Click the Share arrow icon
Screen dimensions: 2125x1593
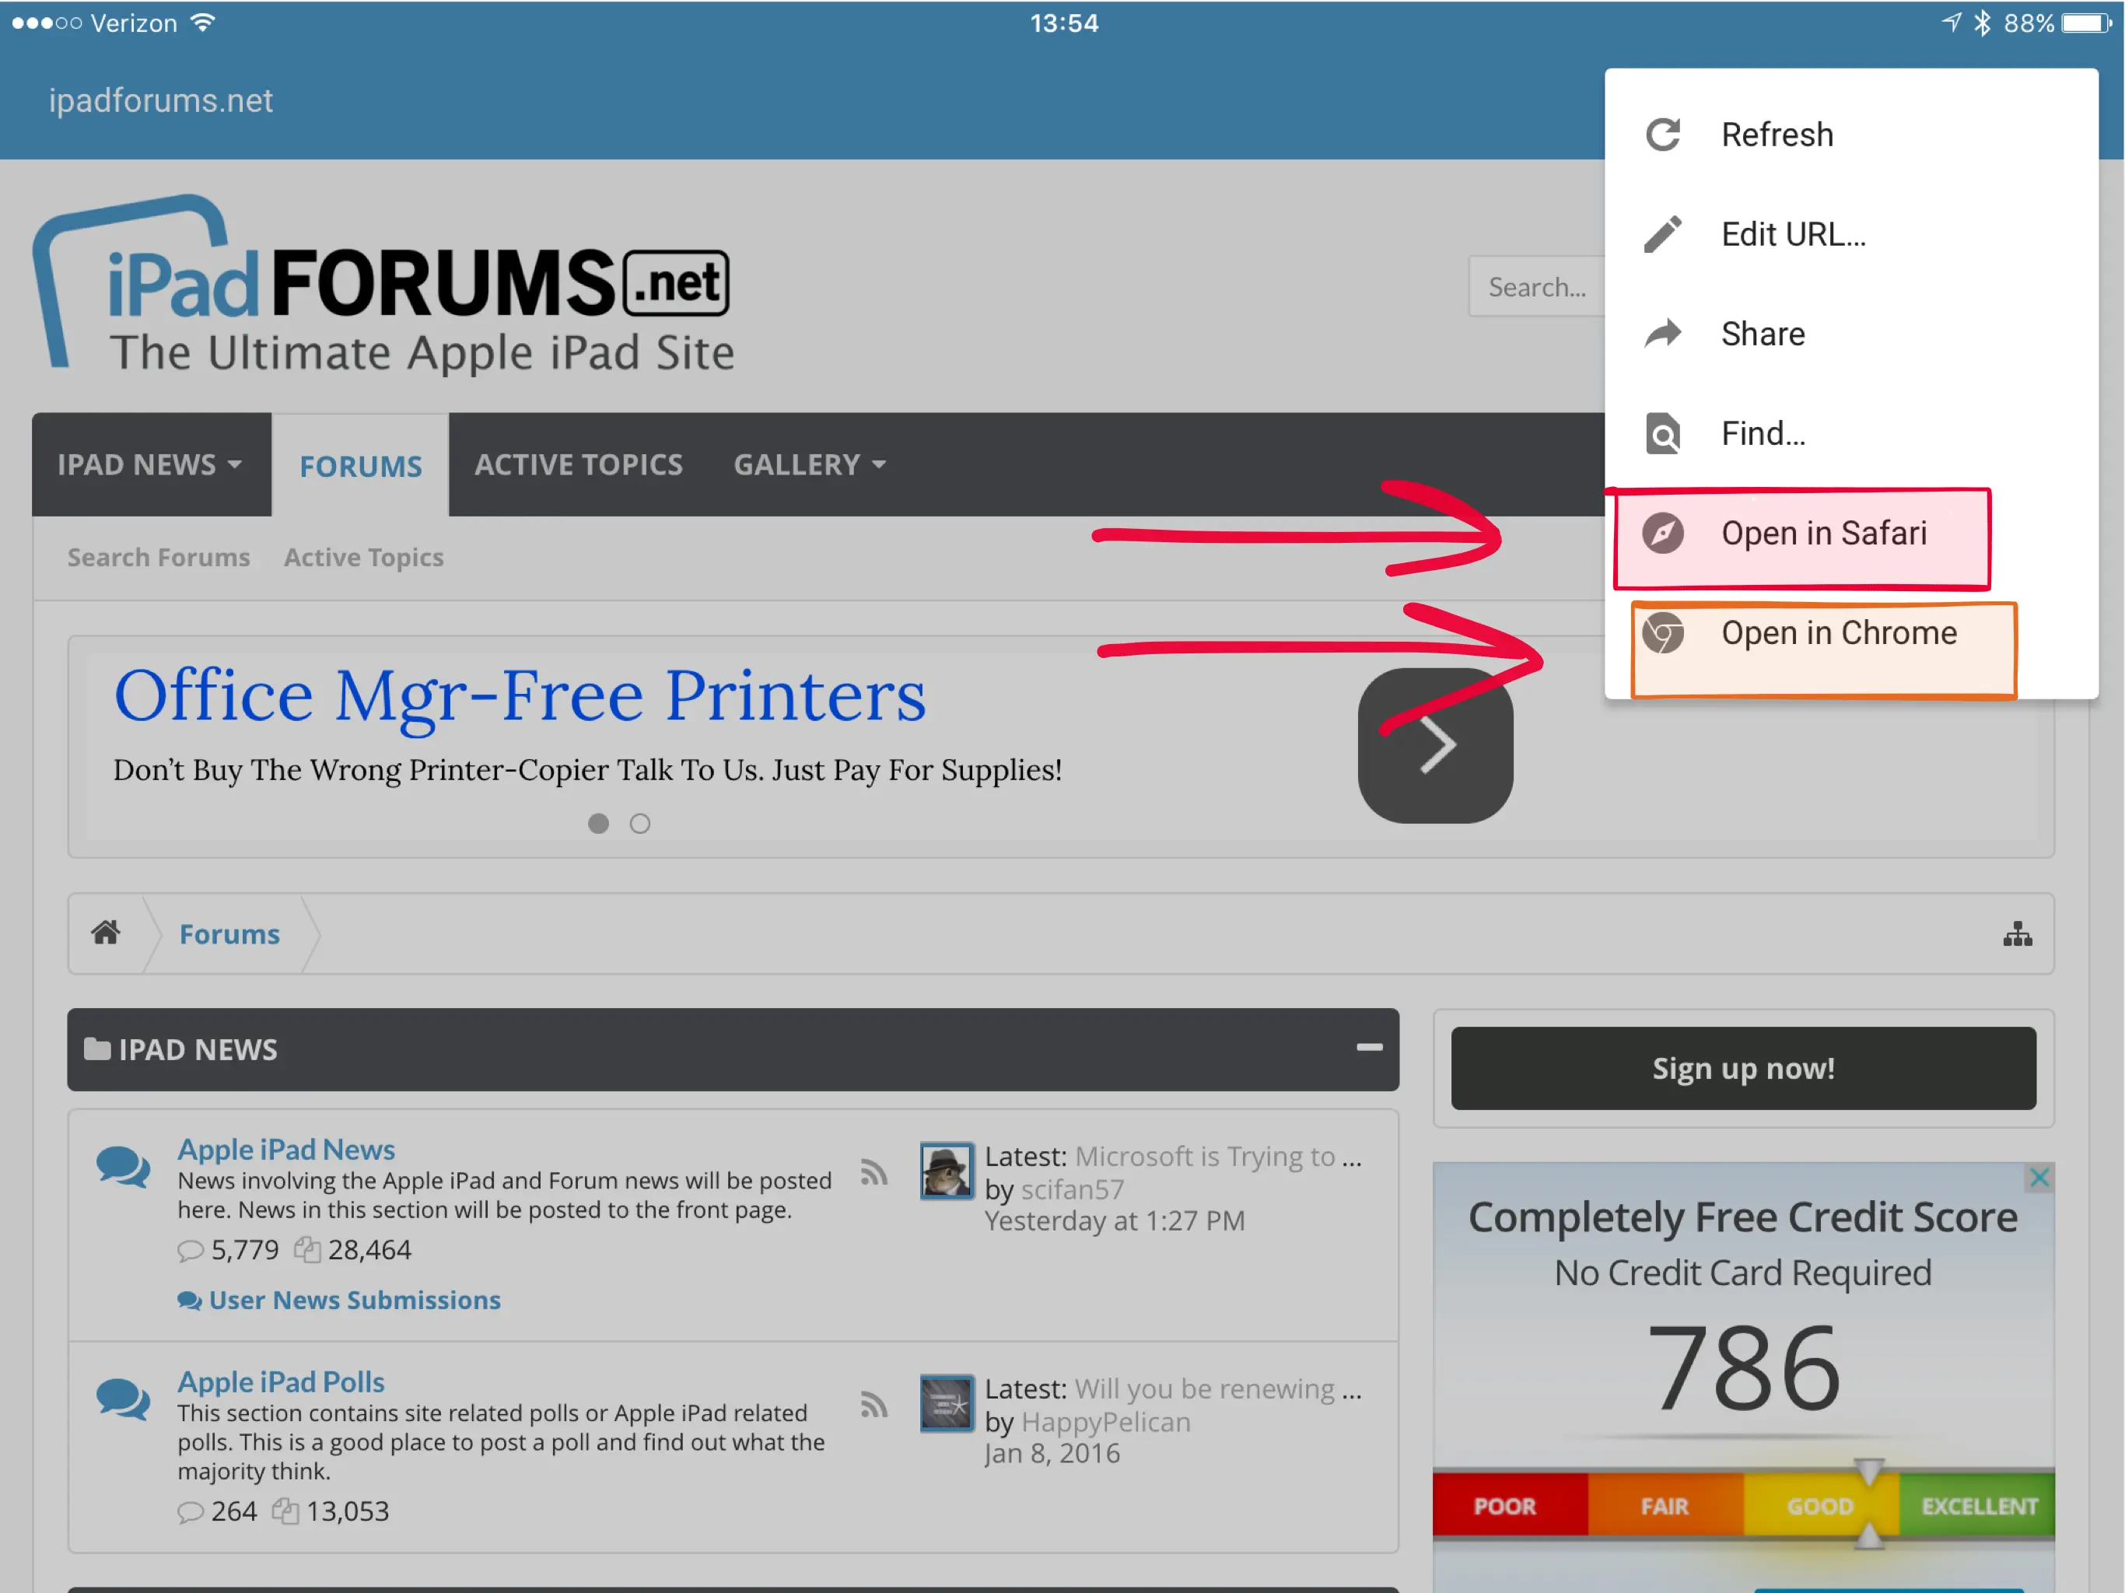(1663, 334)
